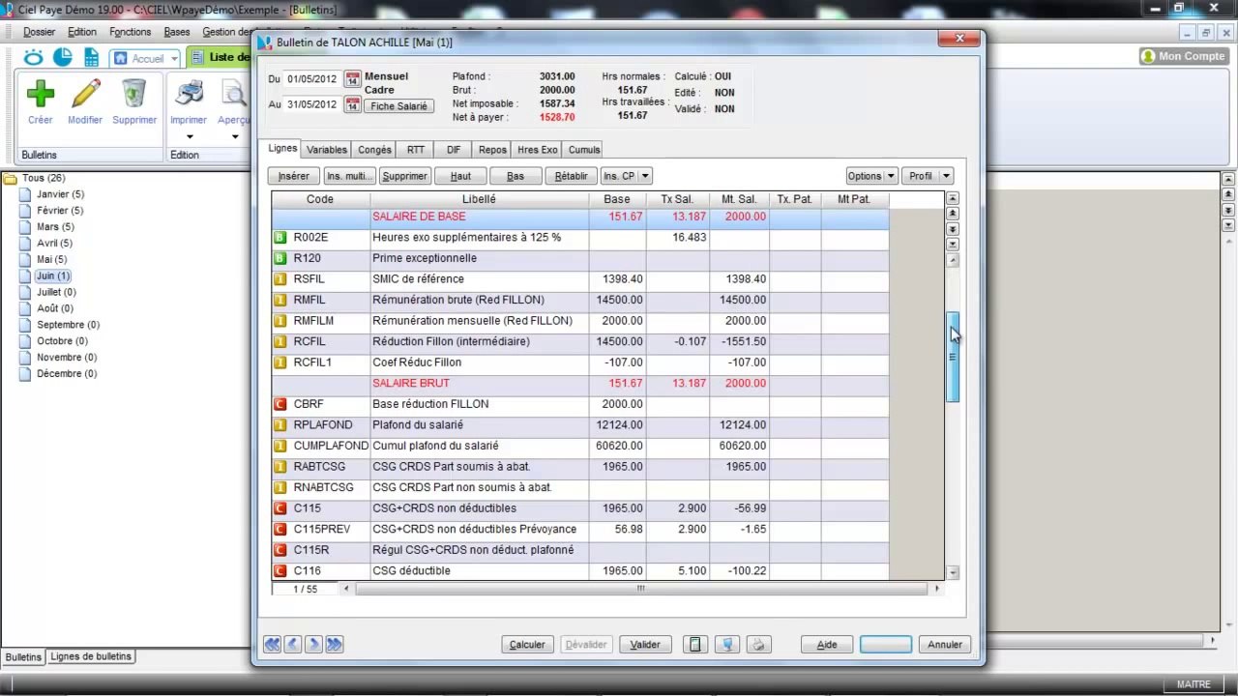Switch to the Cumuls tab

[584, 150]
